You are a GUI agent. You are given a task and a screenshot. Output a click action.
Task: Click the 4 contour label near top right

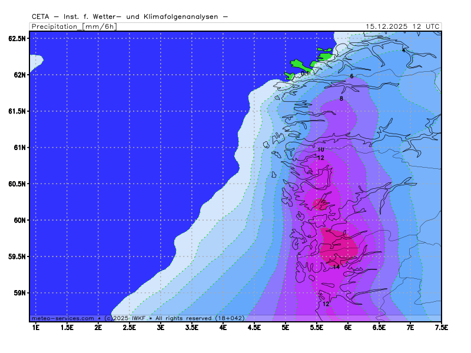403,50
